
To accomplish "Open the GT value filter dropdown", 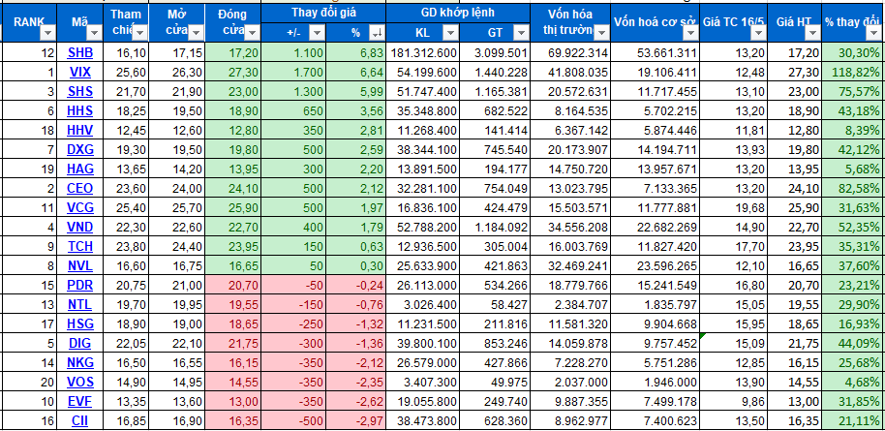I will pos(520,34).
